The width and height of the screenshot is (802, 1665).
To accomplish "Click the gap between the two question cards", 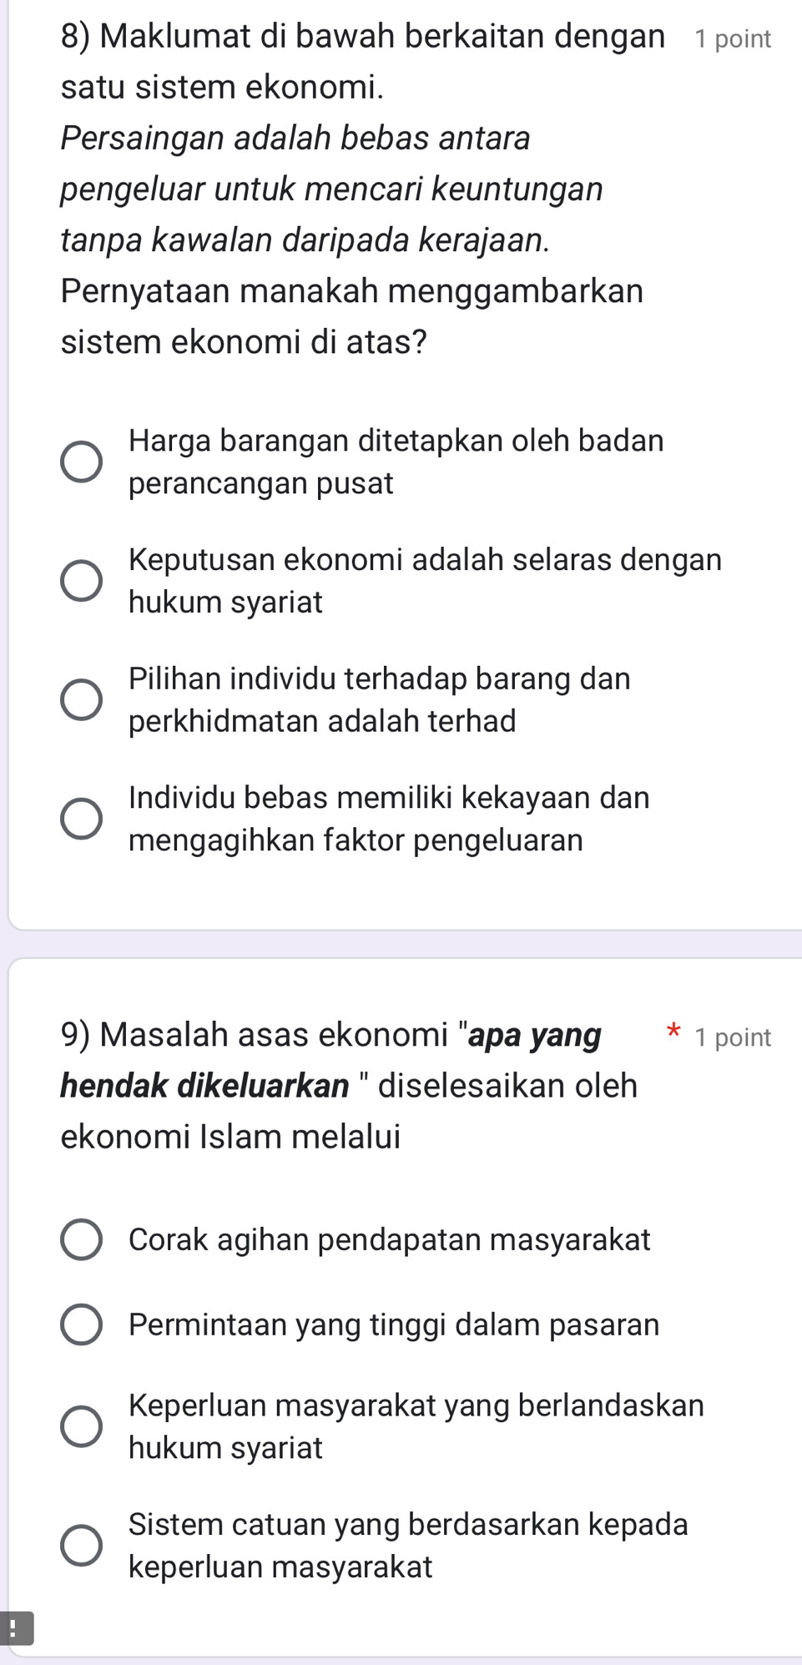I will (x=401, y=943).
